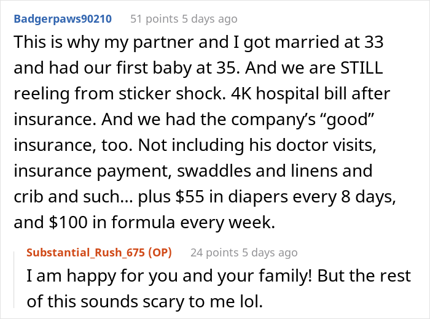Click the 'sounds scary to me lol' text

pyautogui.click(x=172, y=301)
